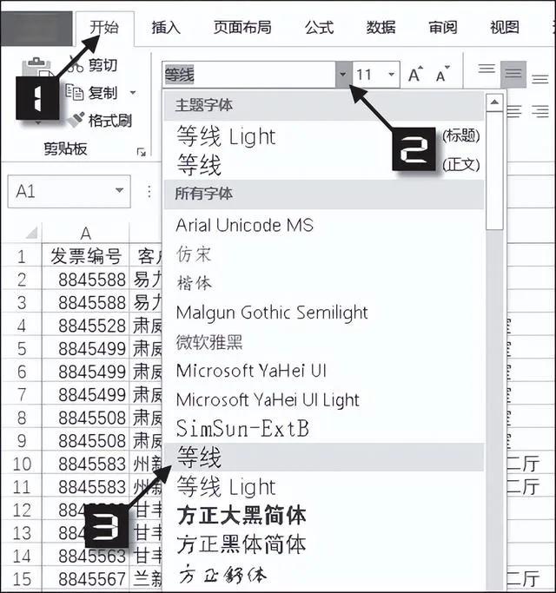Open the 视图 tab

pyautogui.click(x=504, y=28)
